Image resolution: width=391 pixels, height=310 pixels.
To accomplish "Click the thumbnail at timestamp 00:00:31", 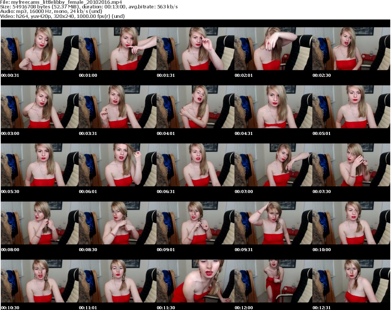I will click(40, 49).
